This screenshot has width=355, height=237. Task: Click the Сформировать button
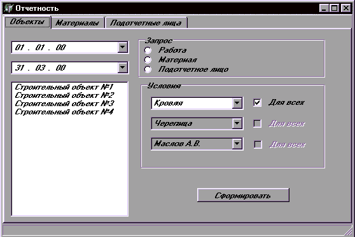click(x=243, y=195)
